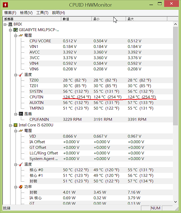
Task: Collapse the motherboard temperature section
Action: 16,75
